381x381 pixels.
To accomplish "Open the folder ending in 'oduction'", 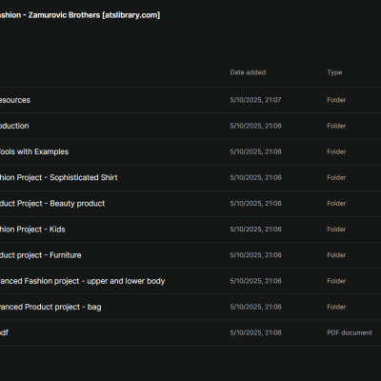I will [14, 126].
